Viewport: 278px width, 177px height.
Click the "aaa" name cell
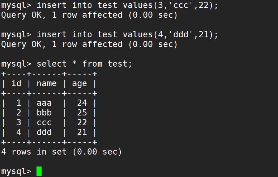44,103
